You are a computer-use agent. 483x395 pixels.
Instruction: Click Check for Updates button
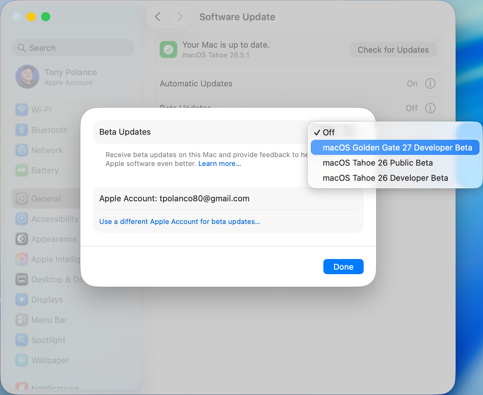pos(393,50)
